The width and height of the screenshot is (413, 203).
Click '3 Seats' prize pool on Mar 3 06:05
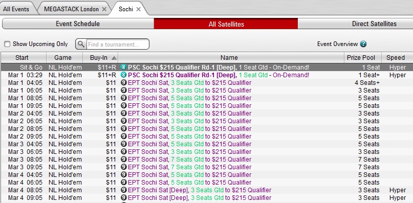(369, 152)
